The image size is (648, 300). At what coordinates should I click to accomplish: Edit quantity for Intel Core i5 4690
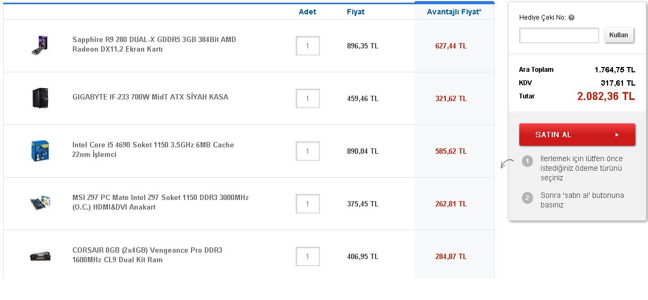click(x=308, y=151)
